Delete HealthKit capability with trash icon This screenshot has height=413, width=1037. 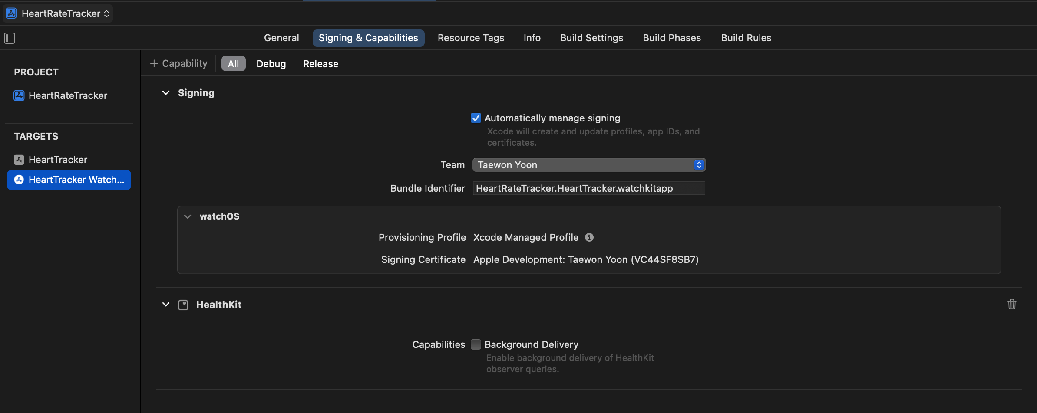[1012, 304]
